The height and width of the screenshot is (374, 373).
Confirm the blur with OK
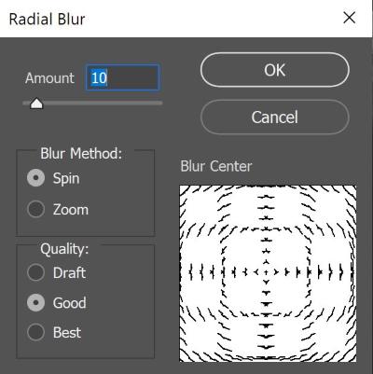coord(275,70)
